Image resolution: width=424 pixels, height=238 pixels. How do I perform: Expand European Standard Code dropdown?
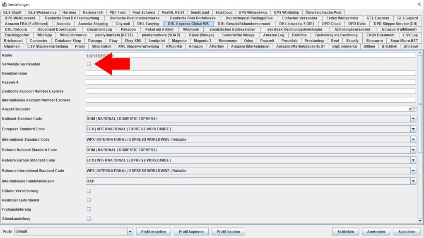(413, 129)
